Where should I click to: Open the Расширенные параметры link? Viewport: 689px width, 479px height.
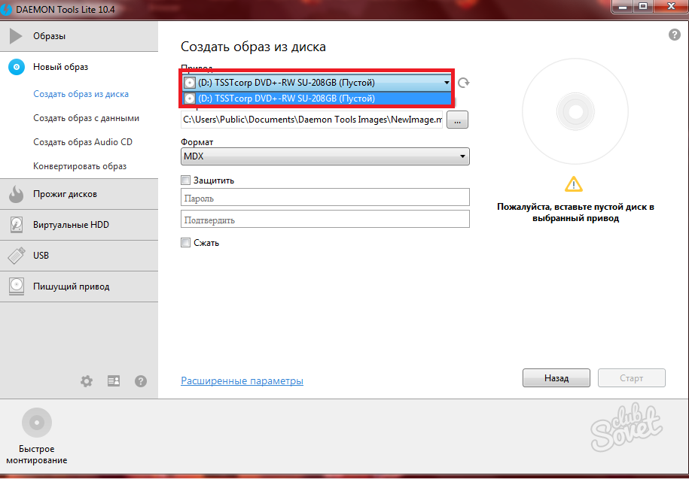tap(242, 381)
